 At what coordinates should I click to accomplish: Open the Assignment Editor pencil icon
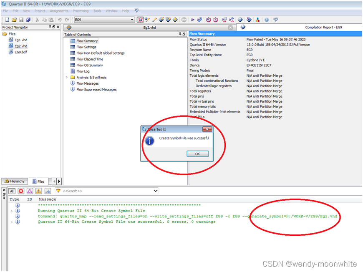(x=154, y=20)
